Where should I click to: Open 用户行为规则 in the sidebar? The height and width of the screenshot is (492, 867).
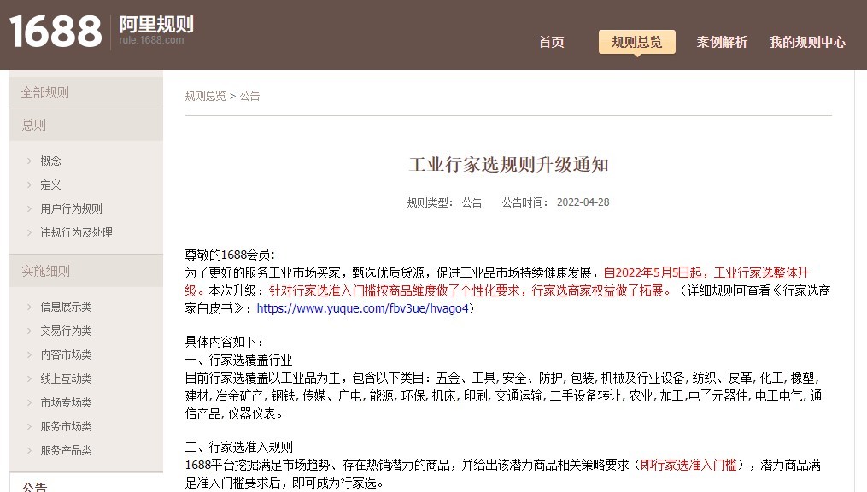(x=72, y=208)
